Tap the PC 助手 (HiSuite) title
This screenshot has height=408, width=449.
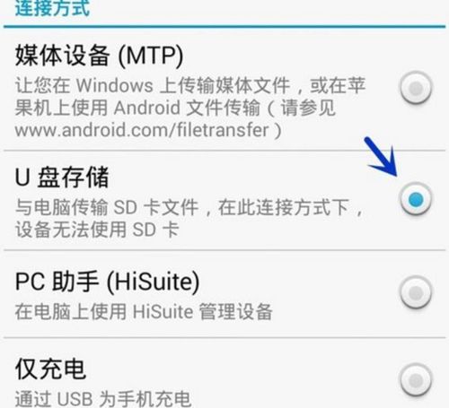(107, 282)
